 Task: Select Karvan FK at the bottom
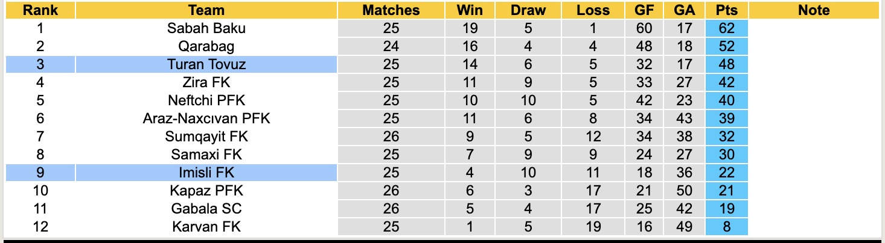[x=206, y=227]
